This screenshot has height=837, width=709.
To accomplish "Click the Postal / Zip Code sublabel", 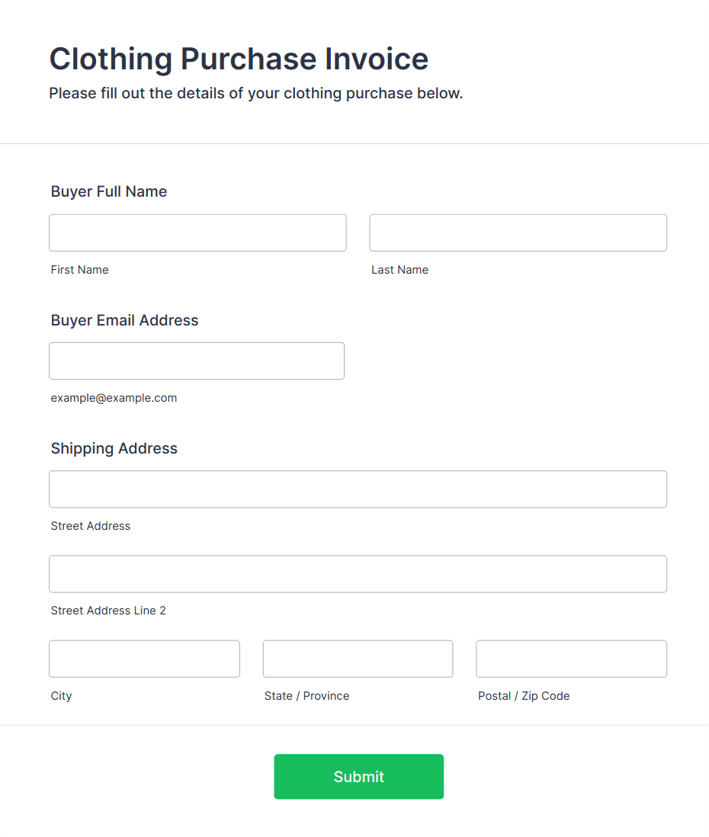I will pos(524,696).
